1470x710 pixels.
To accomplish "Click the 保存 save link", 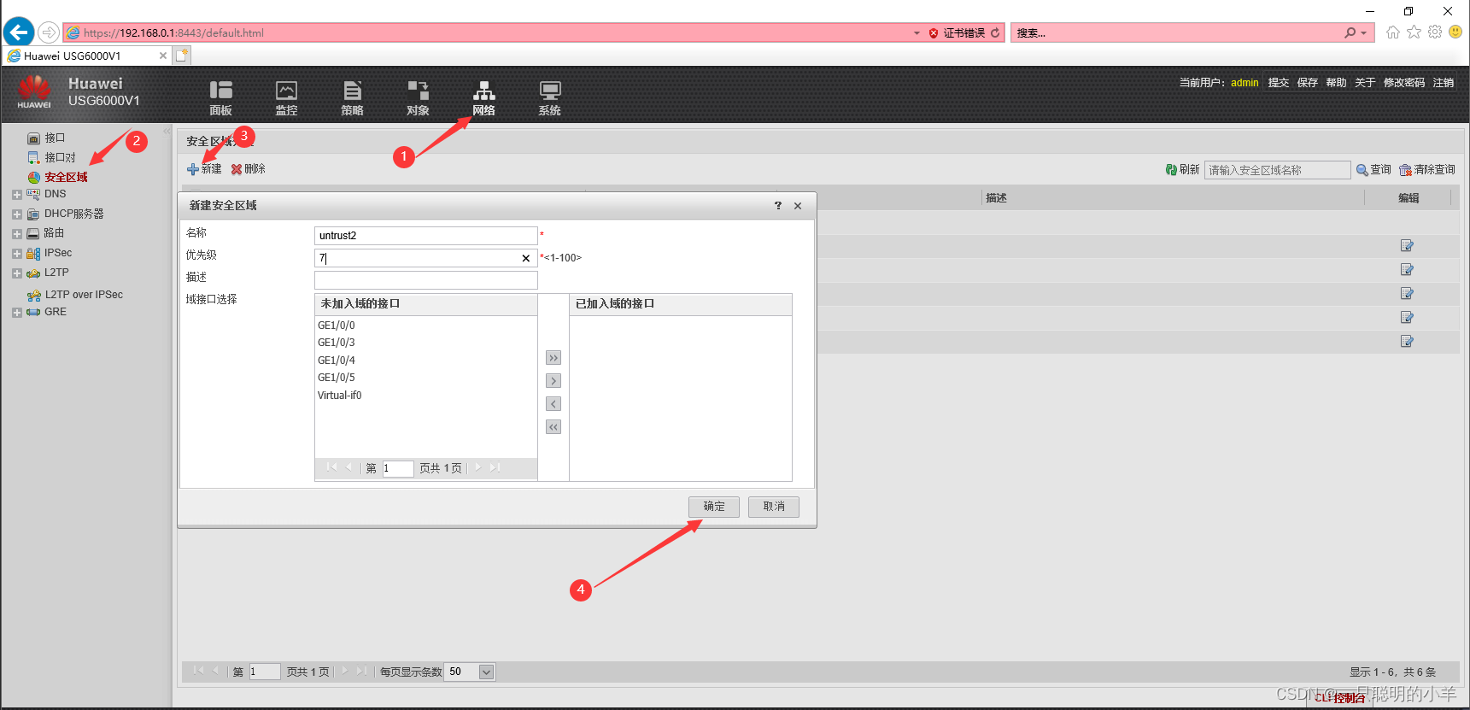I will click(1307, 83).
